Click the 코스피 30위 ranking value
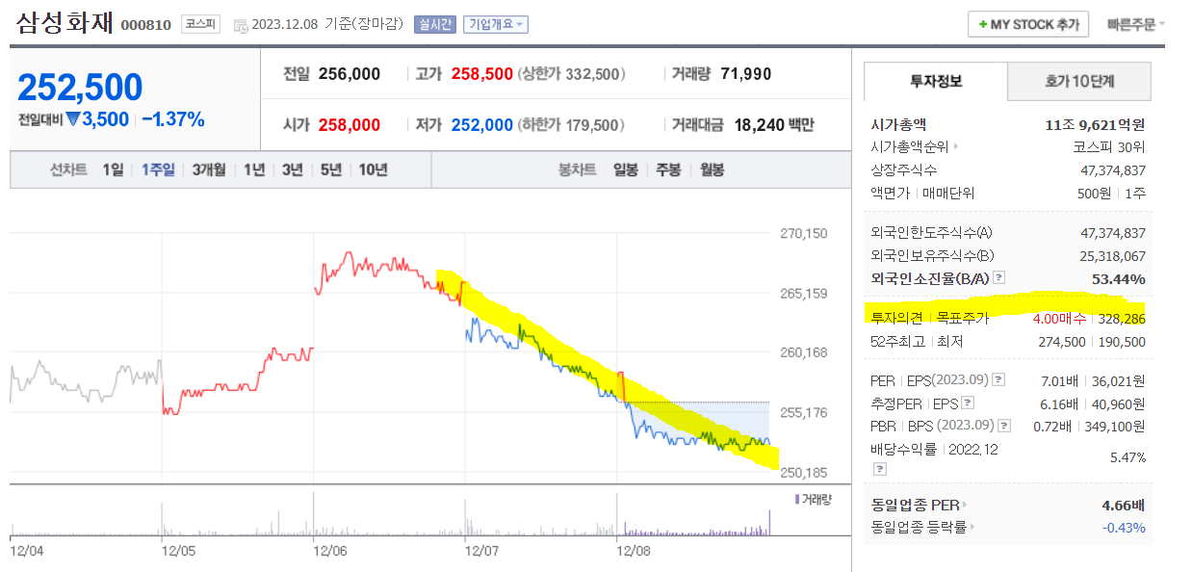 pos(1109,147)
